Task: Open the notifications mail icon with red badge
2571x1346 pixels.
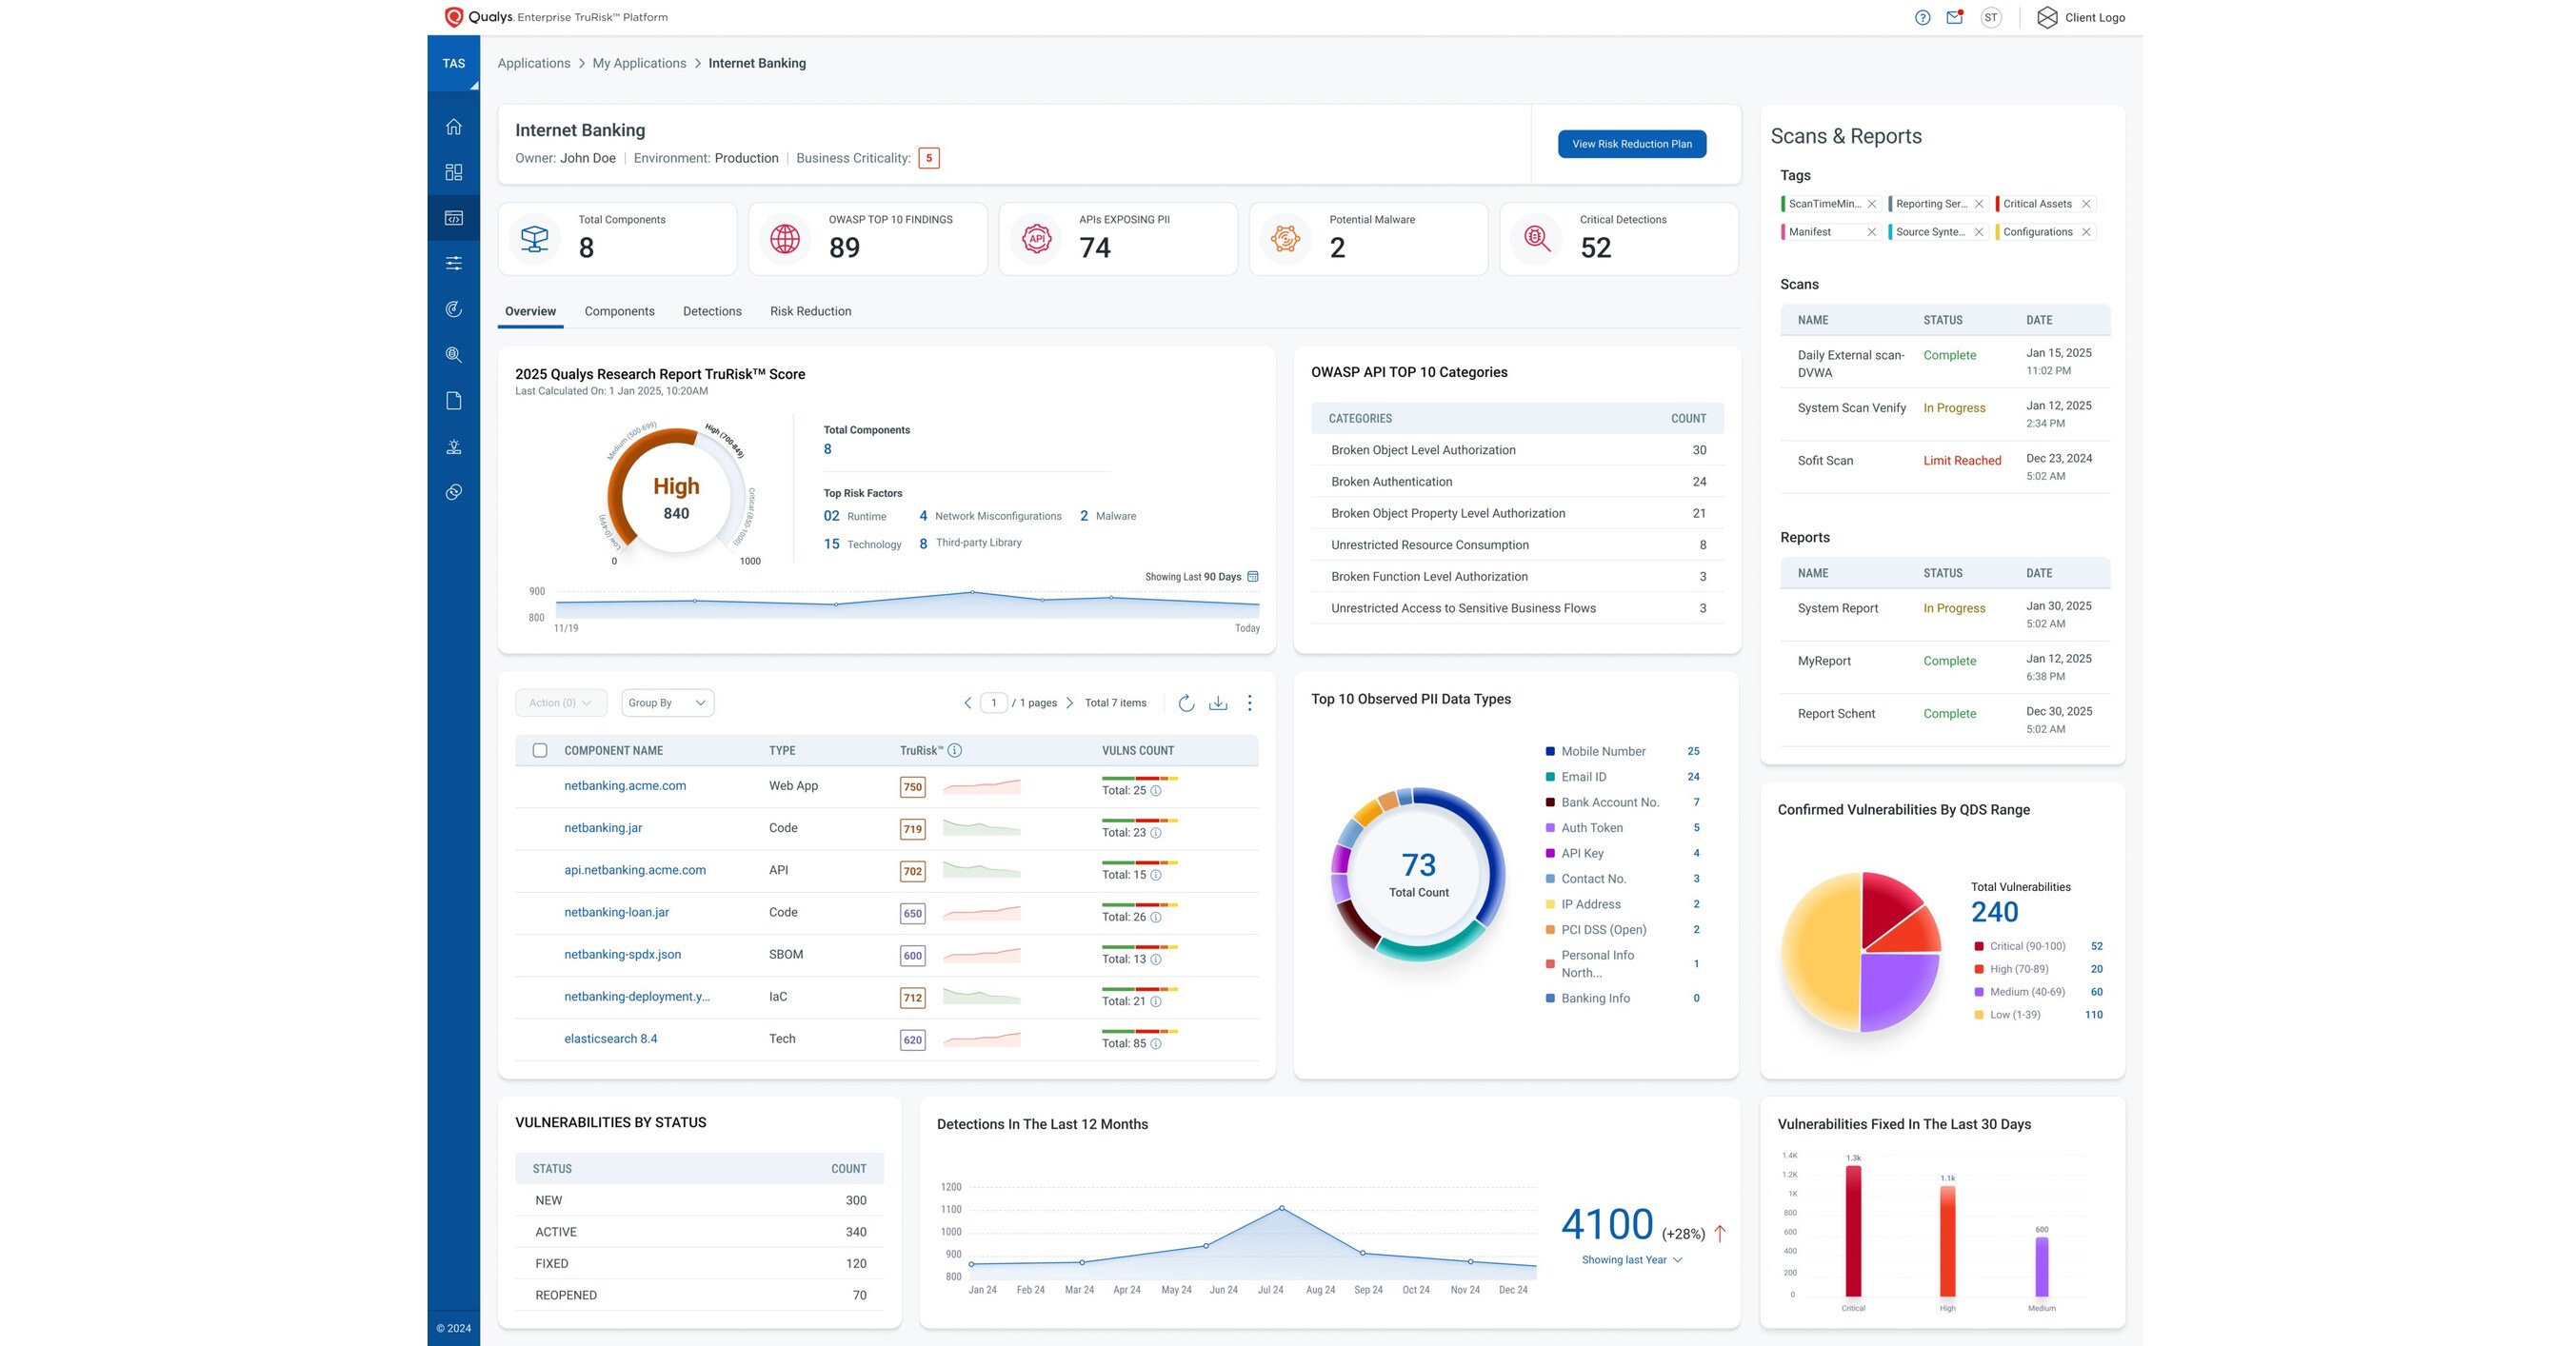Action: 1955,17
